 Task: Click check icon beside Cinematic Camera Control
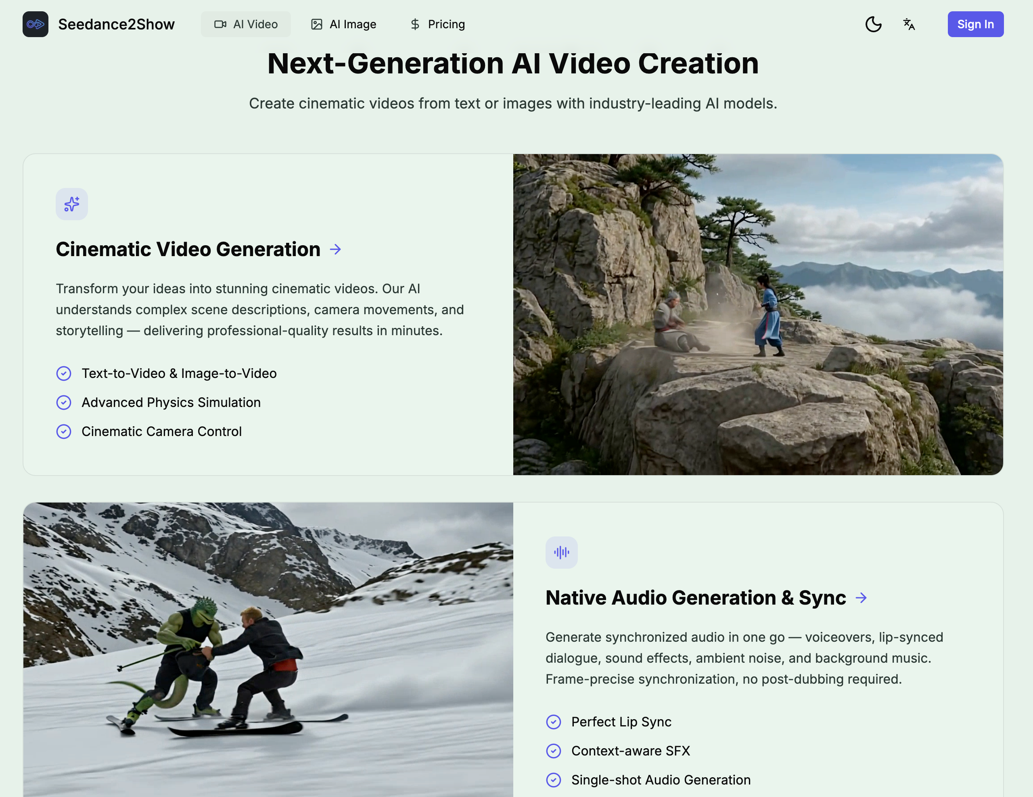coord(64,432)
